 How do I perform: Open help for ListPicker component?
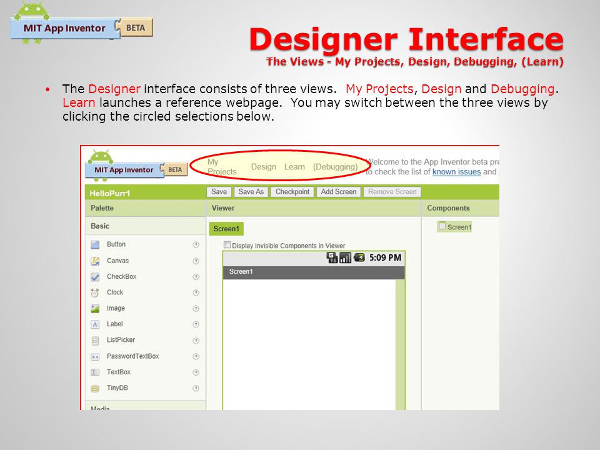tap(196, 341)
